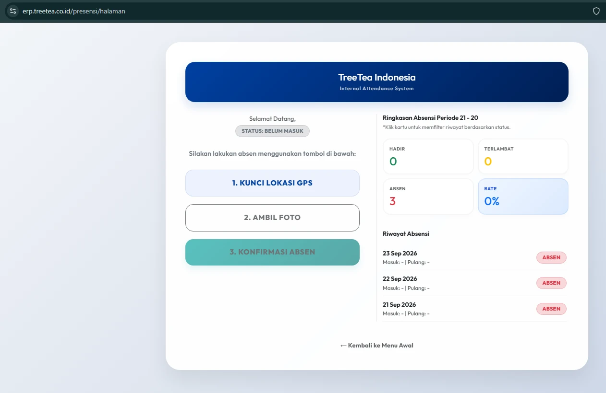Click the Silakan lakukan absen instruction text

(272, 154)
